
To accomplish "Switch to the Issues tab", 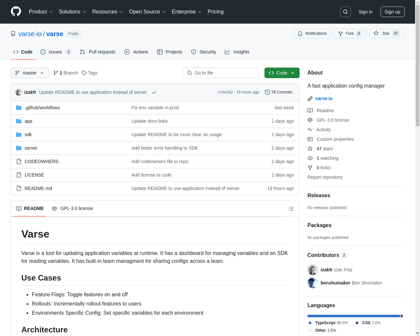I will click(x=55, y=52).
